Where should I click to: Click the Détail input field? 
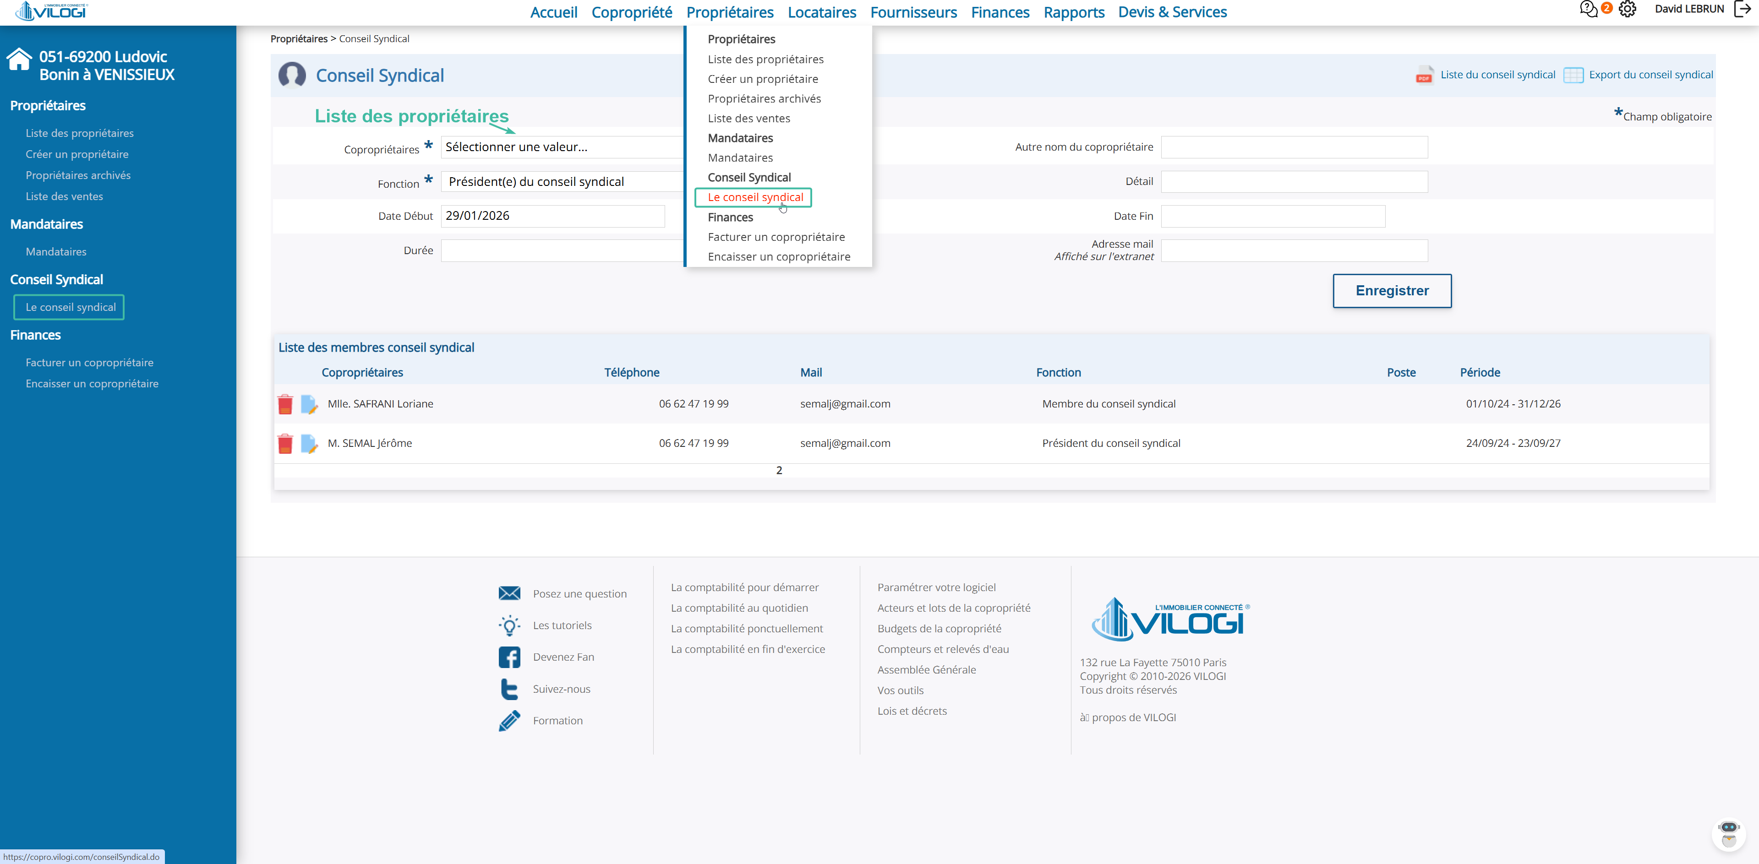pyautogui.click(x=1295, y=181)
